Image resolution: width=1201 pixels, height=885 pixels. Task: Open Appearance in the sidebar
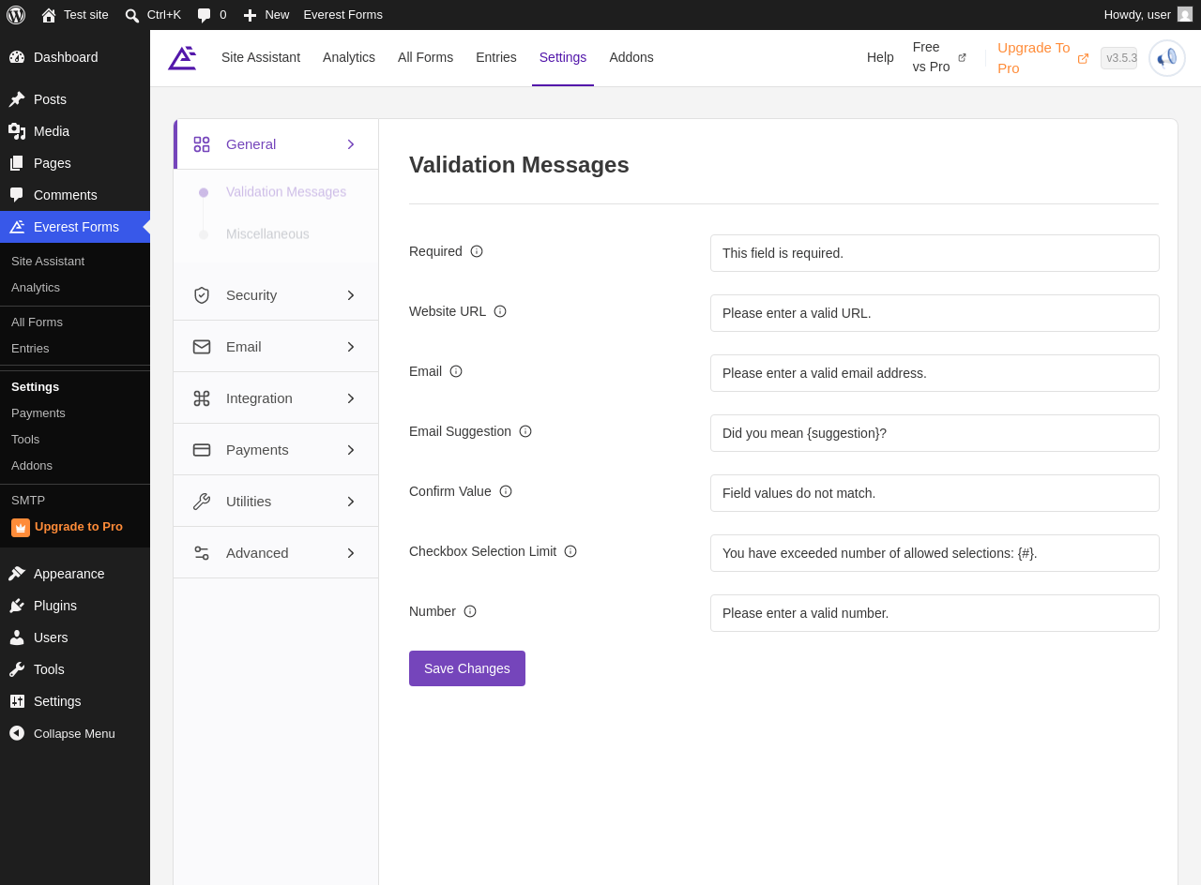[75, 574]
